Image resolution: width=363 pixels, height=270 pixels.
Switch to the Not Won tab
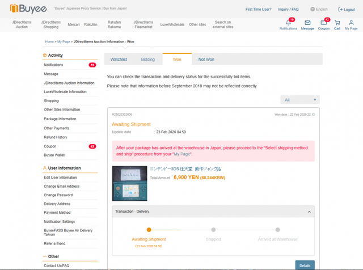[x=206, y=59]
